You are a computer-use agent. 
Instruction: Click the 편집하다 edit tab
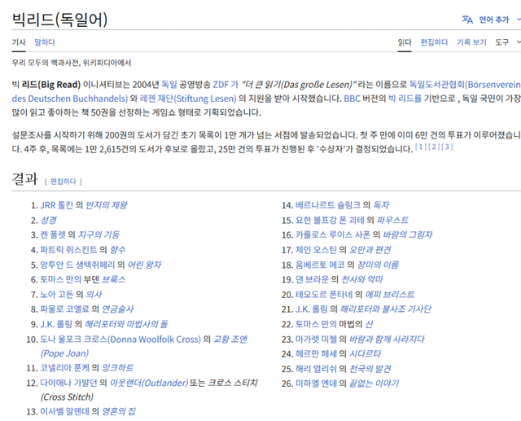click(x=434, y=42)
